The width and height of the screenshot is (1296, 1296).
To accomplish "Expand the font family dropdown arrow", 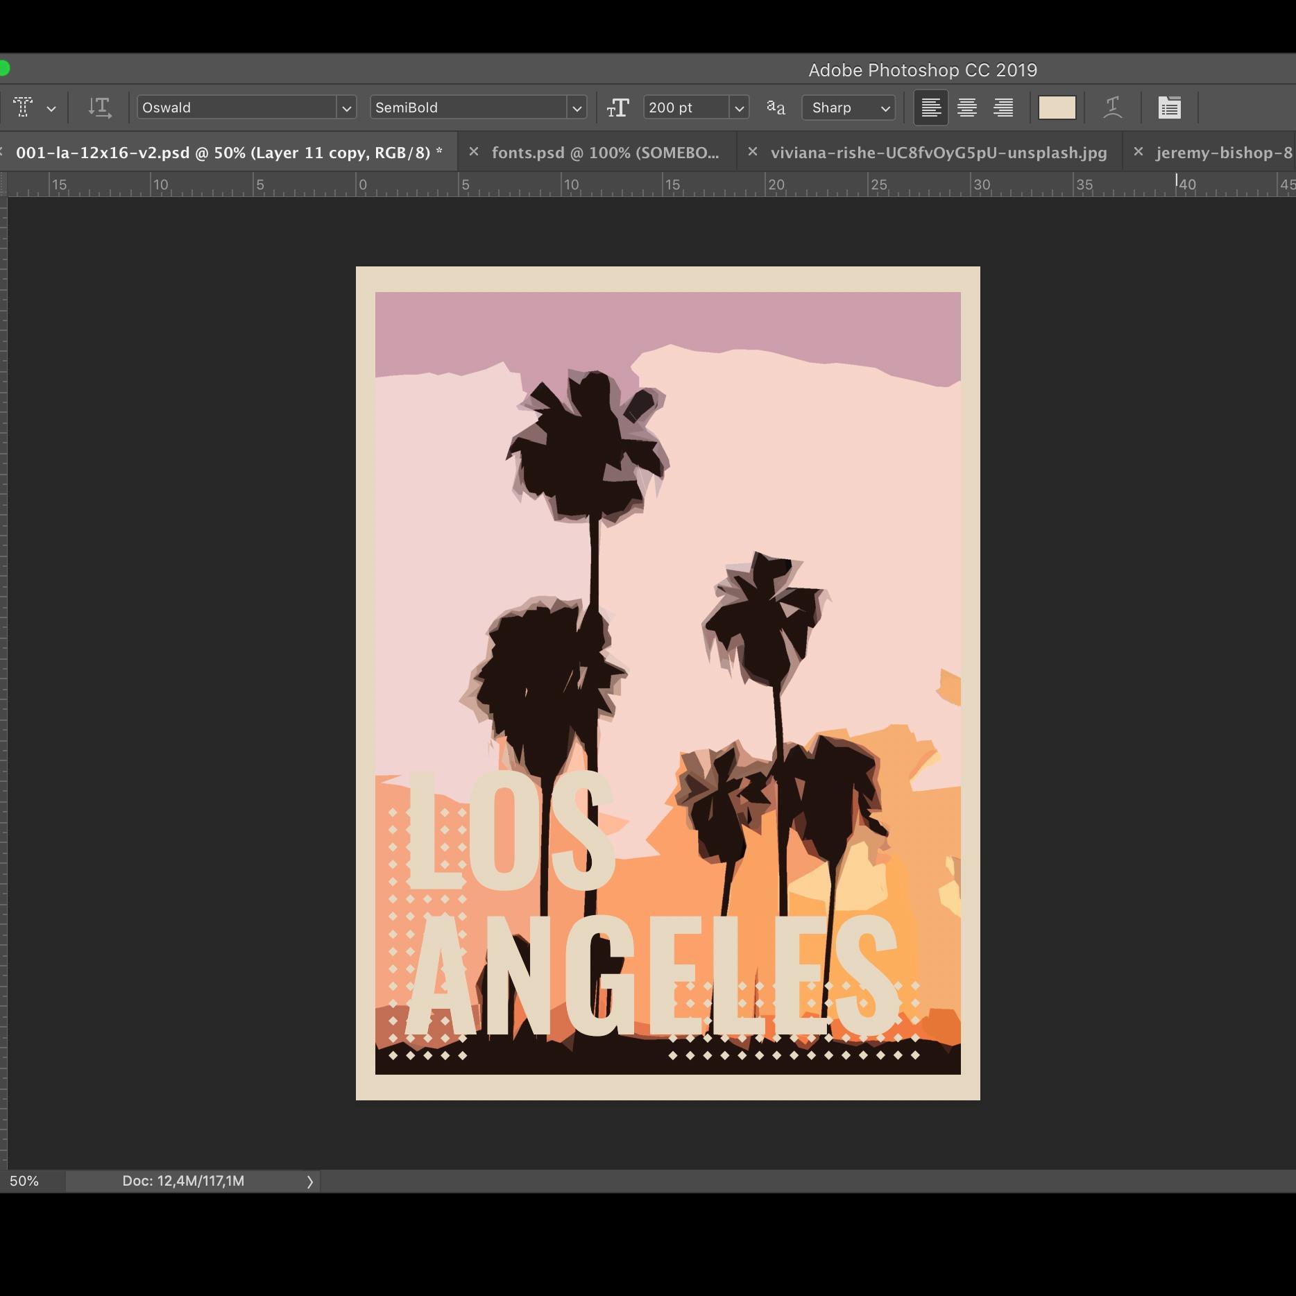I will point(346,108).
